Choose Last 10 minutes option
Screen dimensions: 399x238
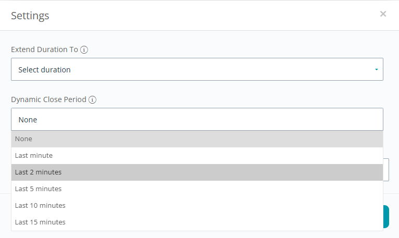[x=197, y=205]
